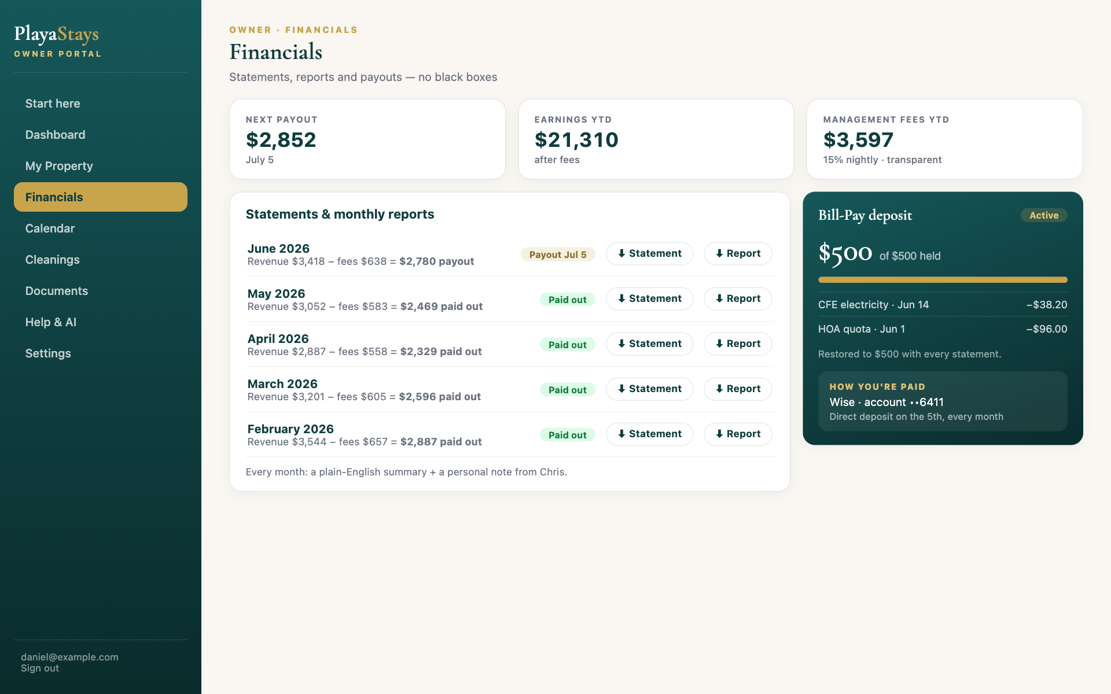Click Direct deposit on the 5th text

coord(917,416)
